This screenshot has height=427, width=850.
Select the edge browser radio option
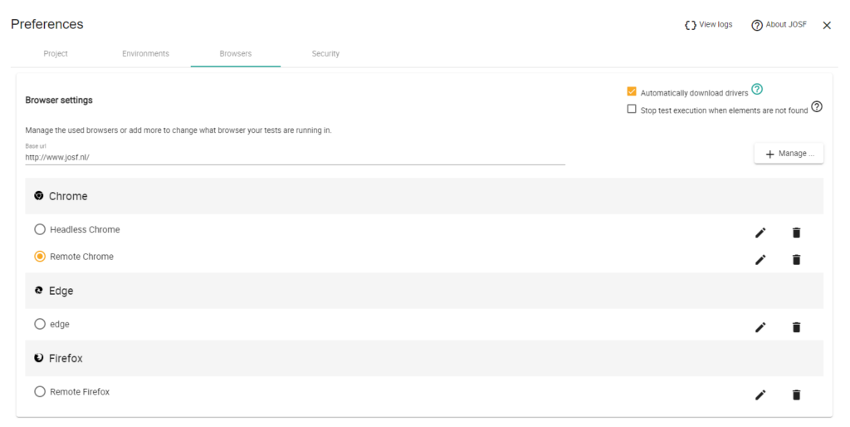(x=40, y=324)
